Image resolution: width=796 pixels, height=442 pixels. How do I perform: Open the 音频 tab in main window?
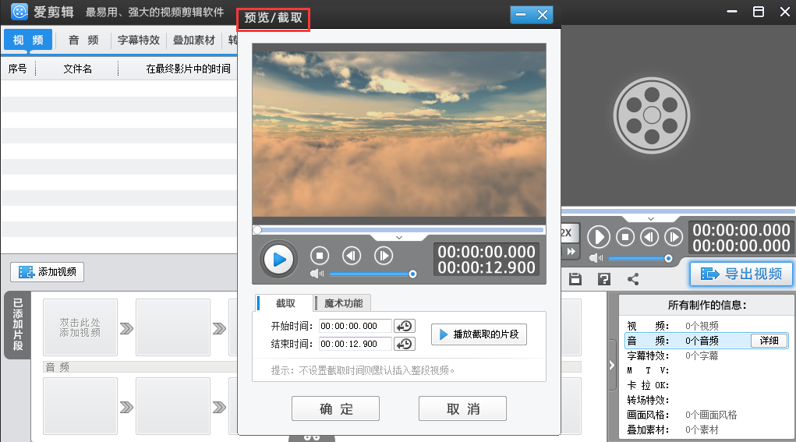(x=83, y=40)
